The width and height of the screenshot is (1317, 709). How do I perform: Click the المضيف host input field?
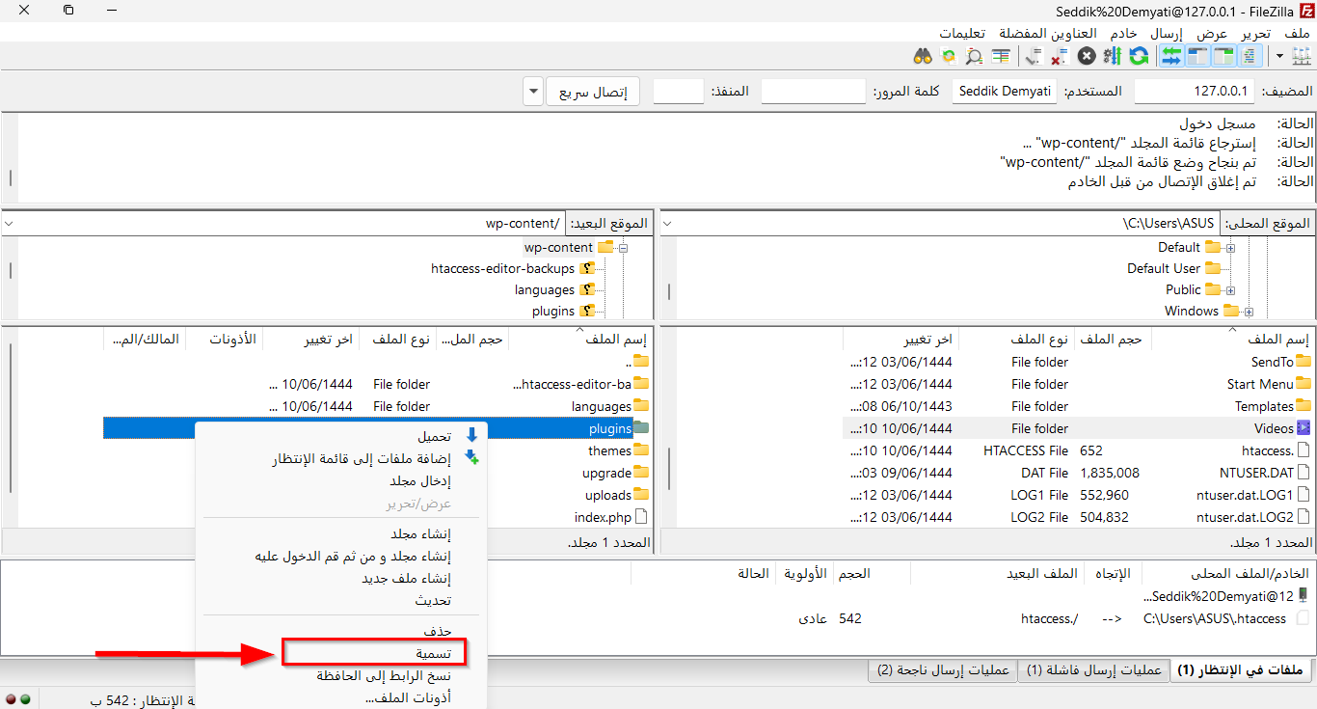point(1195,93)
